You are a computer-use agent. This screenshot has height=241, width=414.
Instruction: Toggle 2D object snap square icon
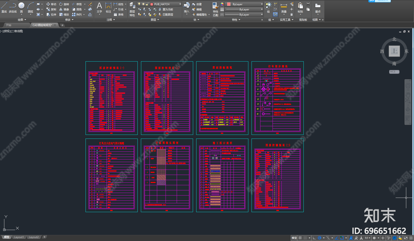tap(342, 238)
